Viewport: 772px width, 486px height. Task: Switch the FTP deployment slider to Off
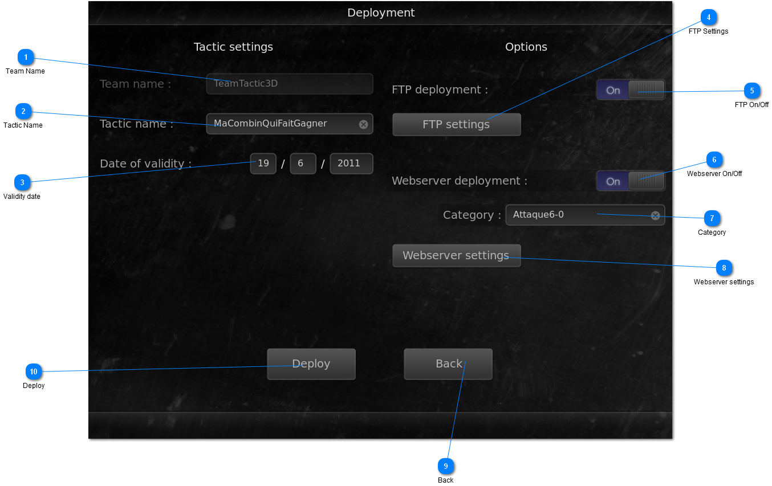pyautogui.click(x=646, y=89)
